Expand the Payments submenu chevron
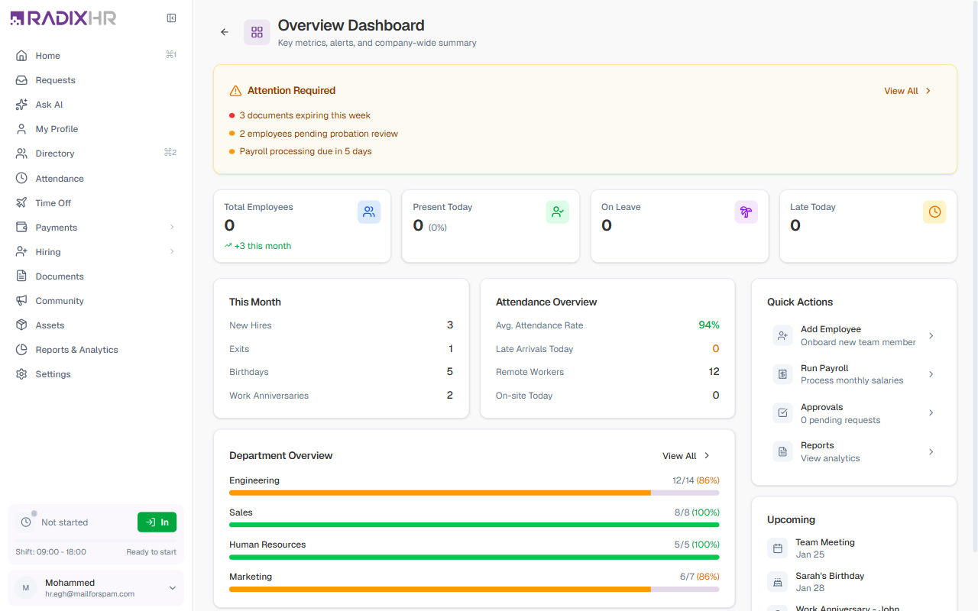 click(172, 227)
